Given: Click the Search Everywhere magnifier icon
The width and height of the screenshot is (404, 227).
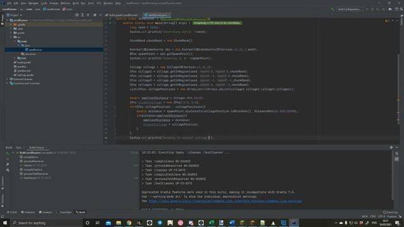Looking at the screenshot, I should [401, 9].
